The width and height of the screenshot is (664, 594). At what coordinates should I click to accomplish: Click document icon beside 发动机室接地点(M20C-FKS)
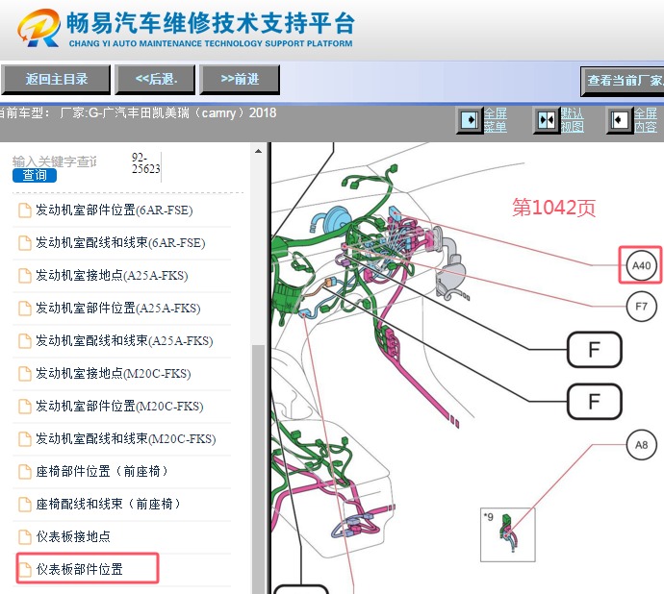tap(25, 374)
